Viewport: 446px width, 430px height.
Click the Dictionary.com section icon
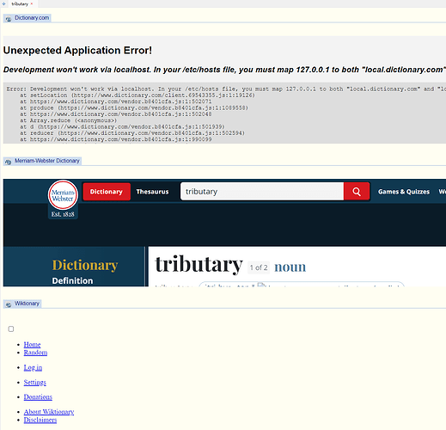point(9,19)
